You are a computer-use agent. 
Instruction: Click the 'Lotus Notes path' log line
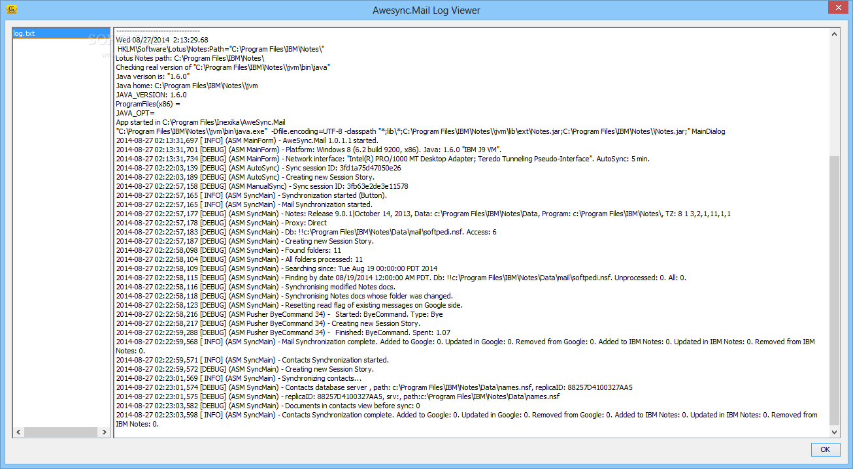(x=190, y=58)
